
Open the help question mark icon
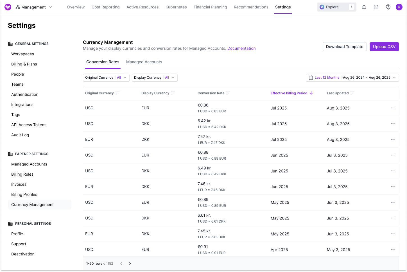(x=388, y=7)
